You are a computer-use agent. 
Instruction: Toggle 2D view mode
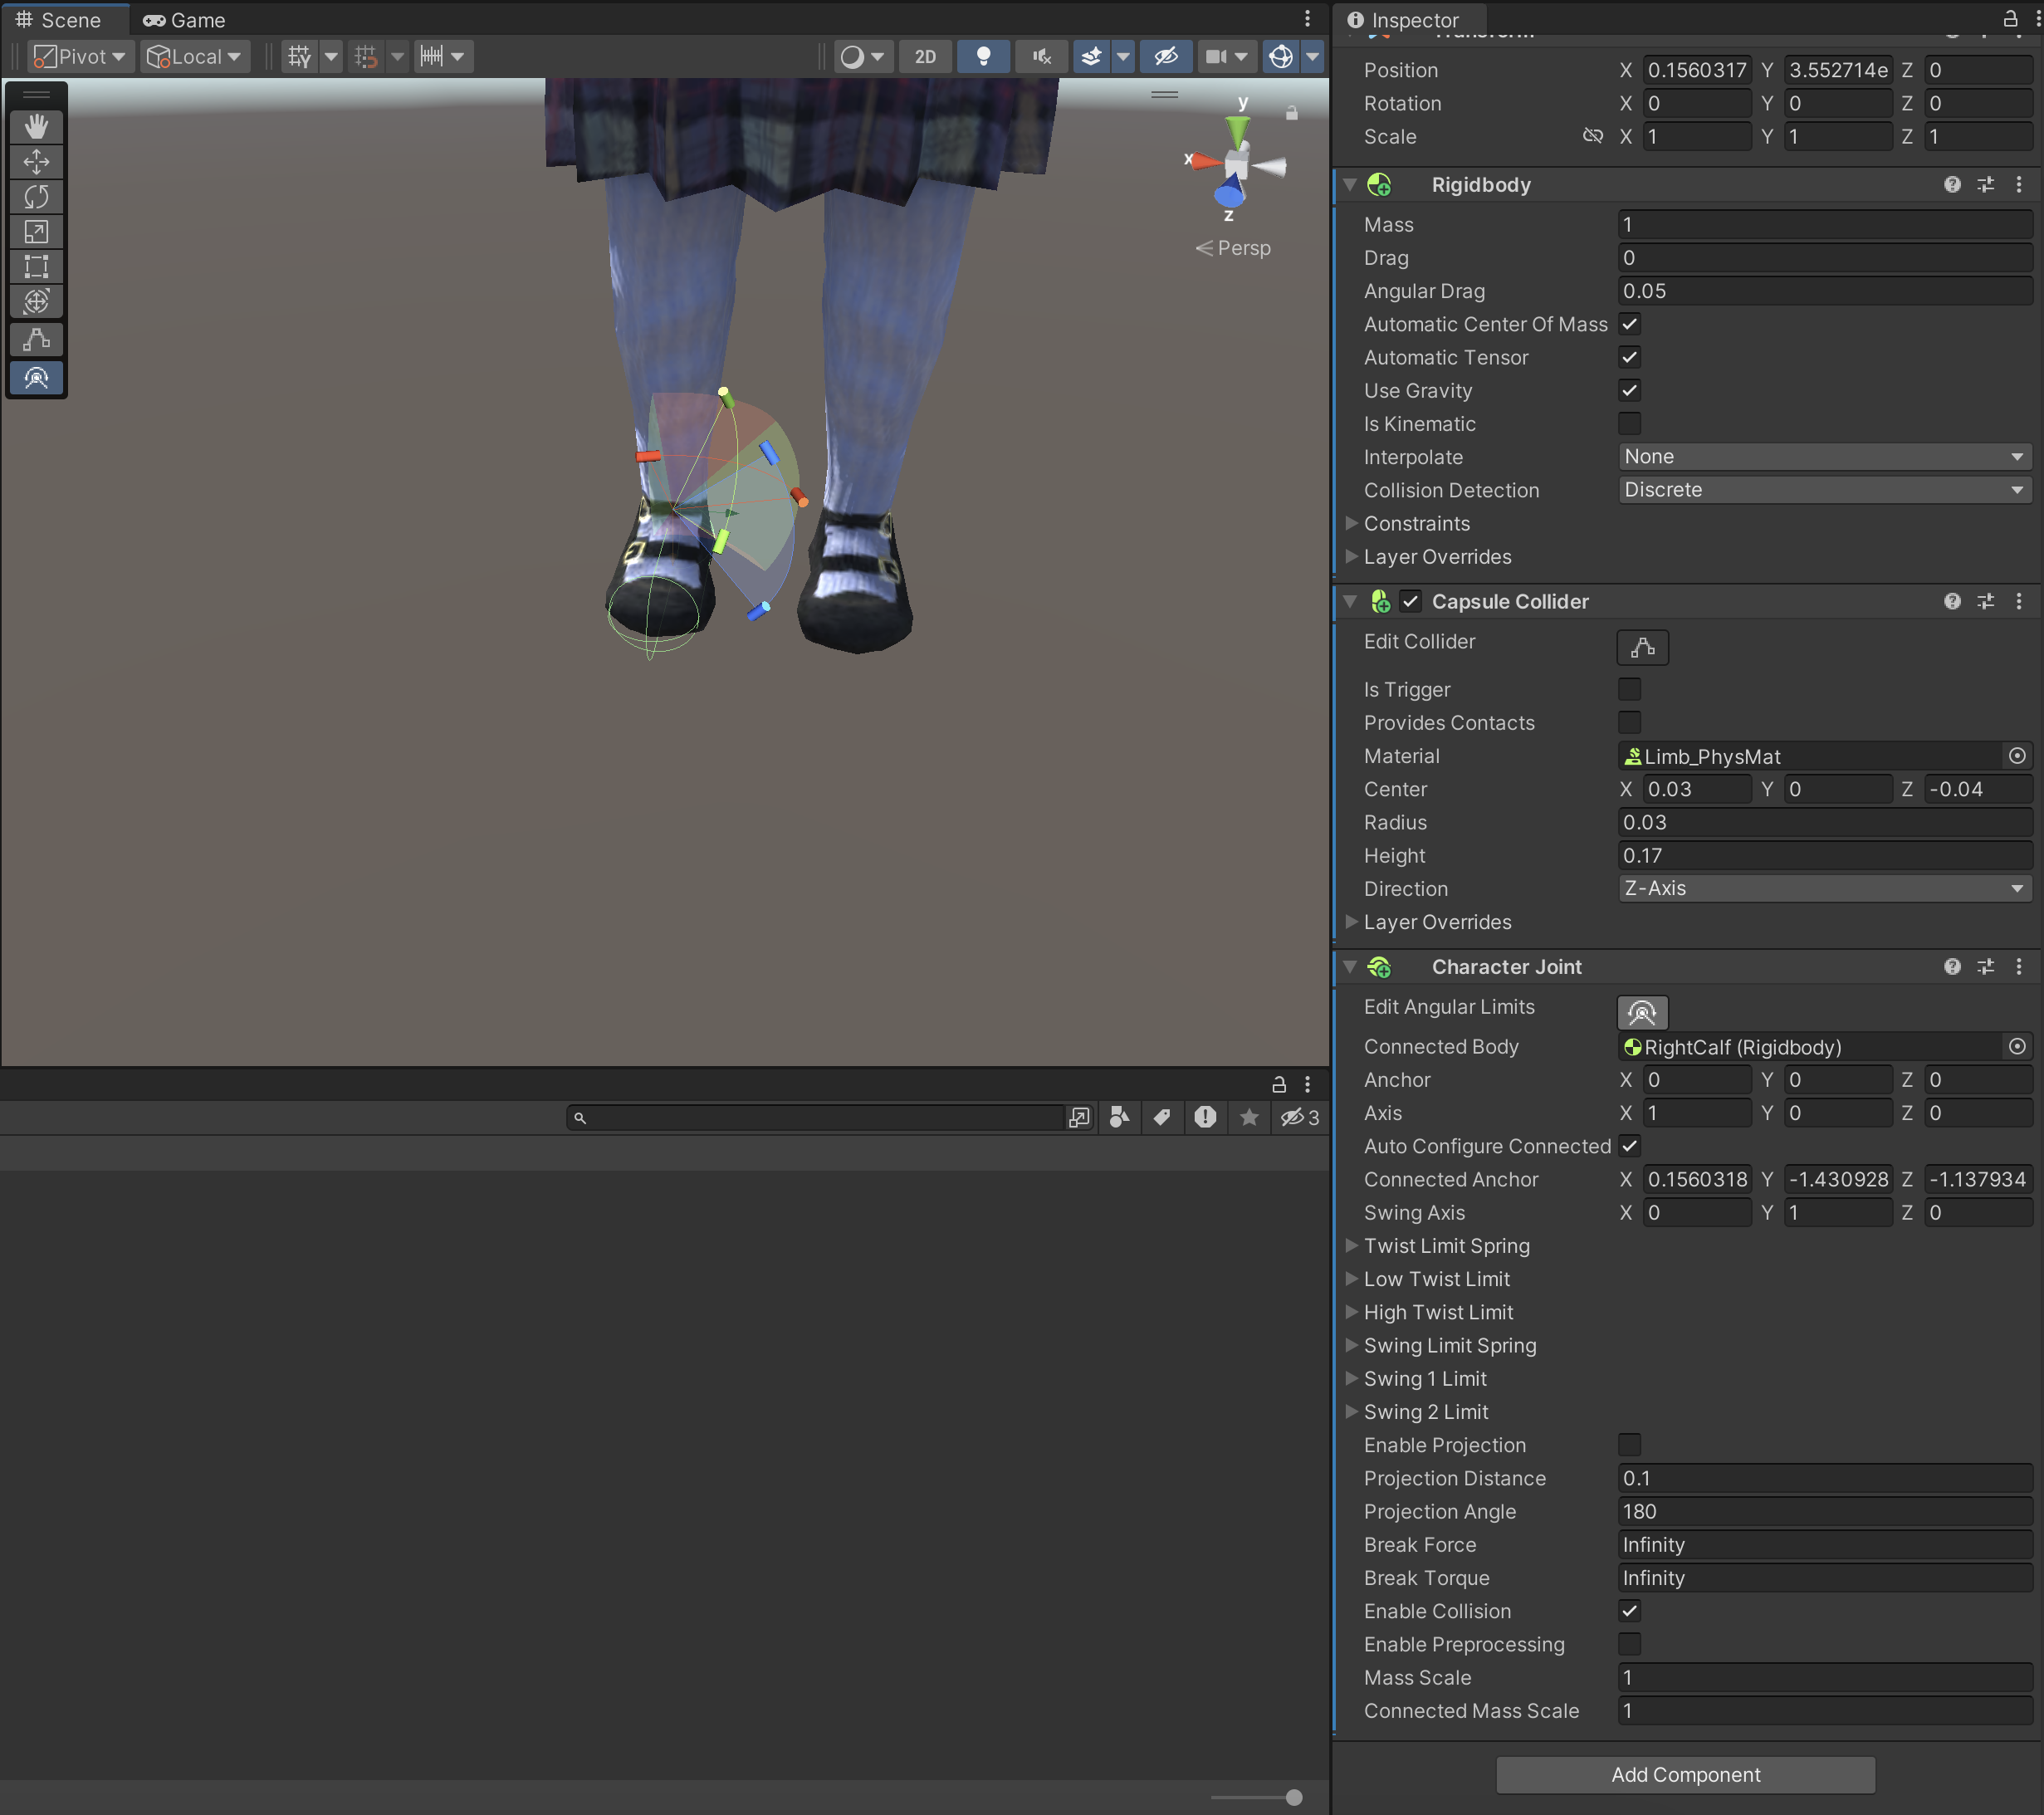(x=925, y=56)
